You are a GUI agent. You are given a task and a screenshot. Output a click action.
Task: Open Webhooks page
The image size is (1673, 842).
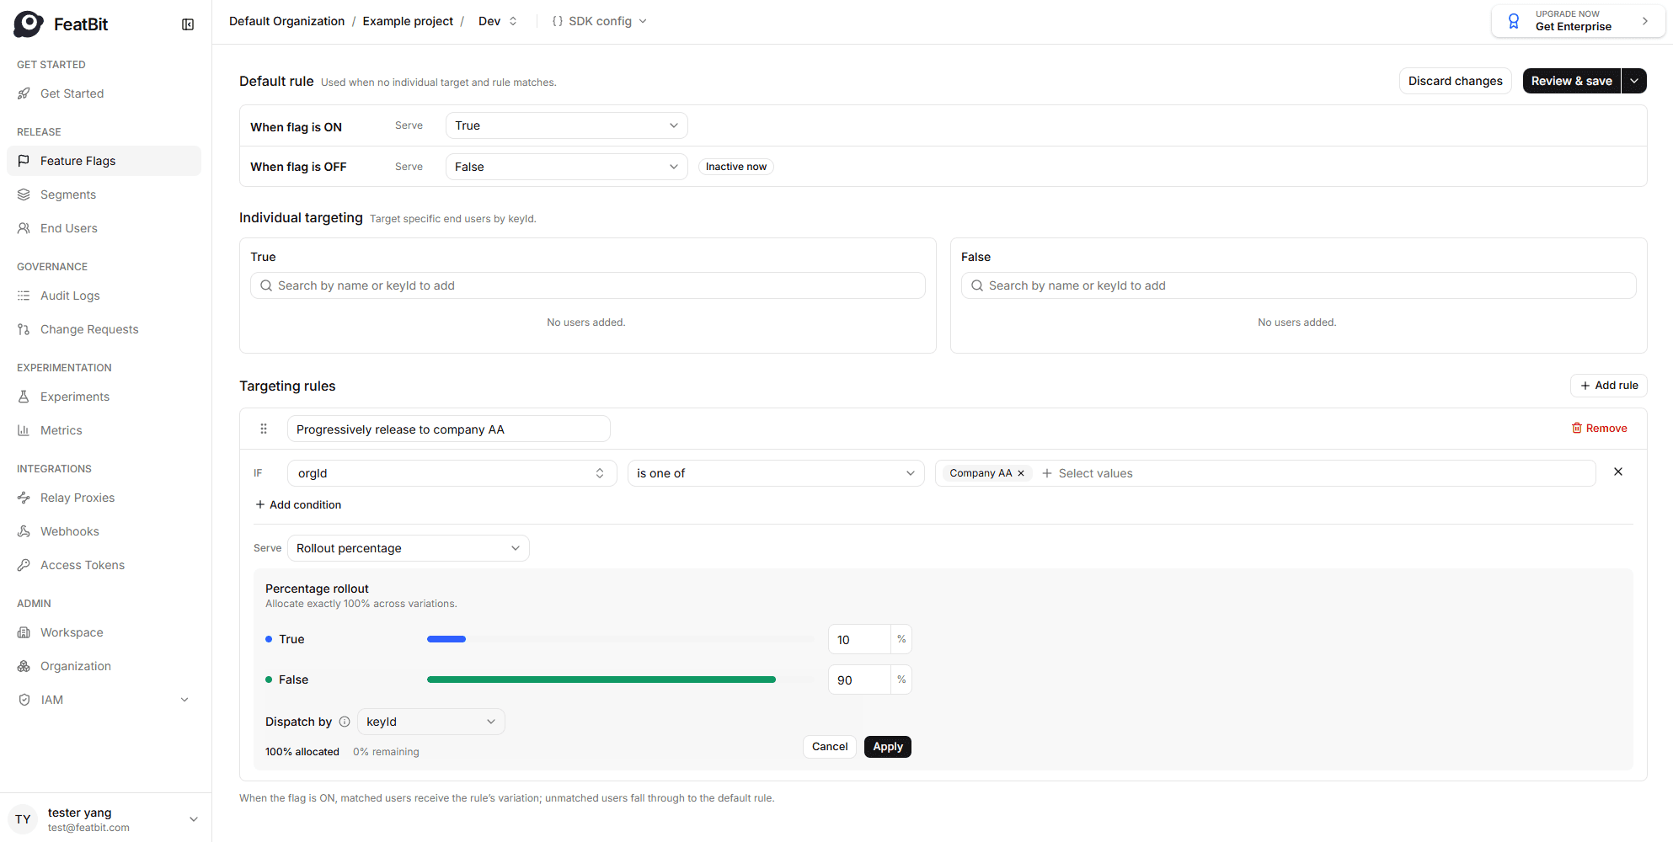pos(104,531)
